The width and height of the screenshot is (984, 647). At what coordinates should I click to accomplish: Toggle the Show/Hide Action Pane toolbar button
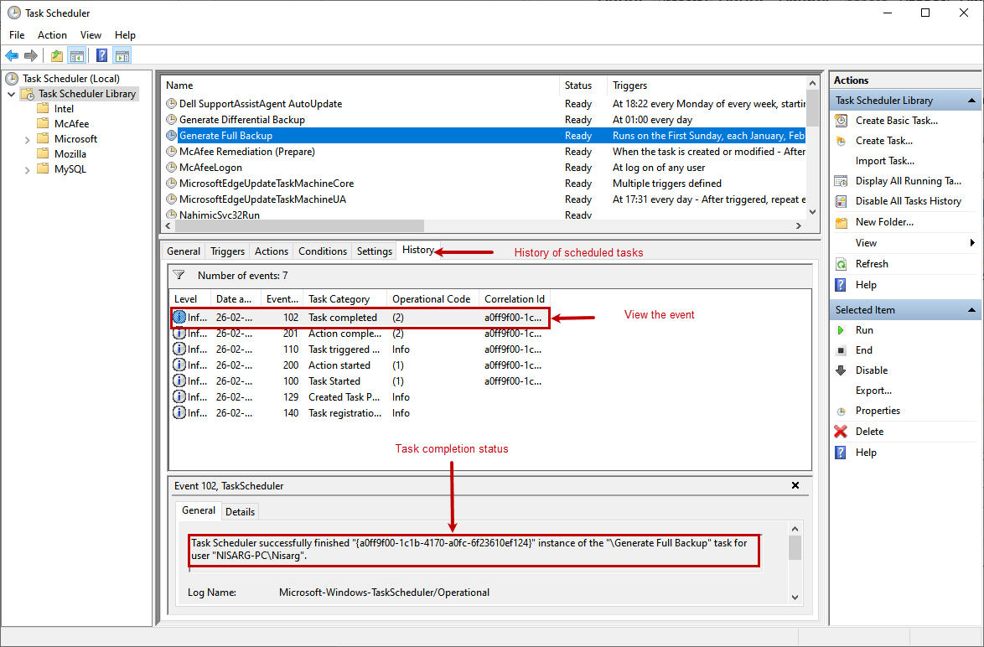[x=122, y=55]
